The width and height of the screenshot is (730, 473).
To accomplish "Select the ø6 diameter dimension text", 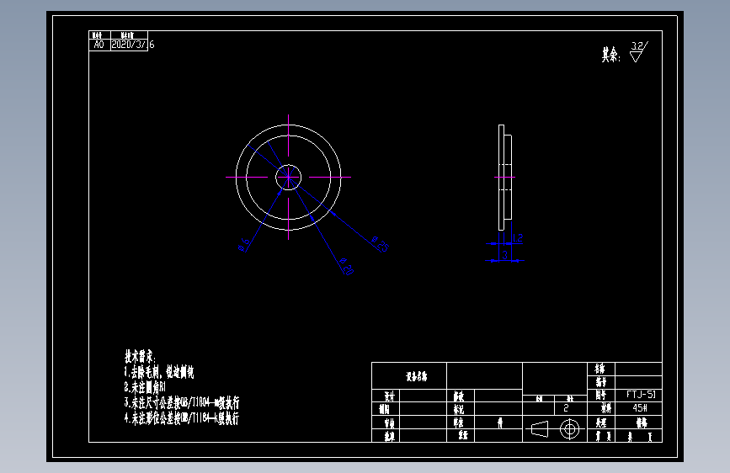I will 243,245.
